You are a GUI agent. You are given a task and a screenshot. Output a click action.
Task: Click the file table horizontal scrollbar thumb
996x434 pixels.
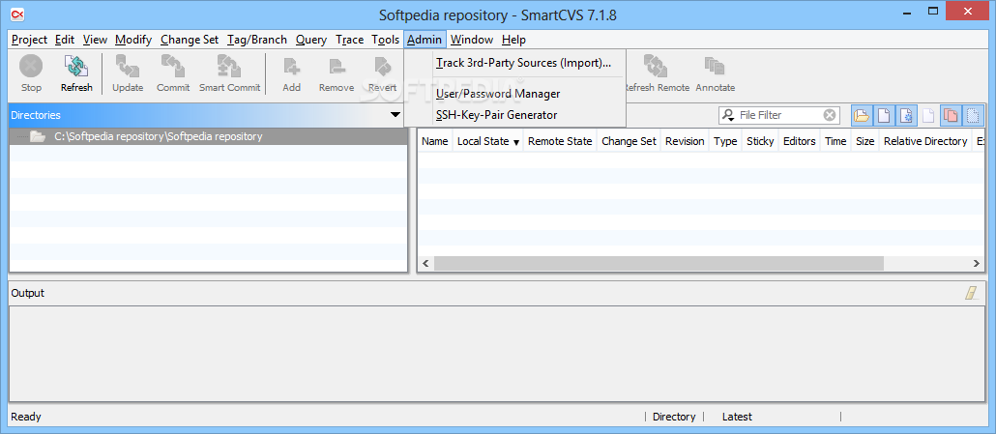(659, 263)
